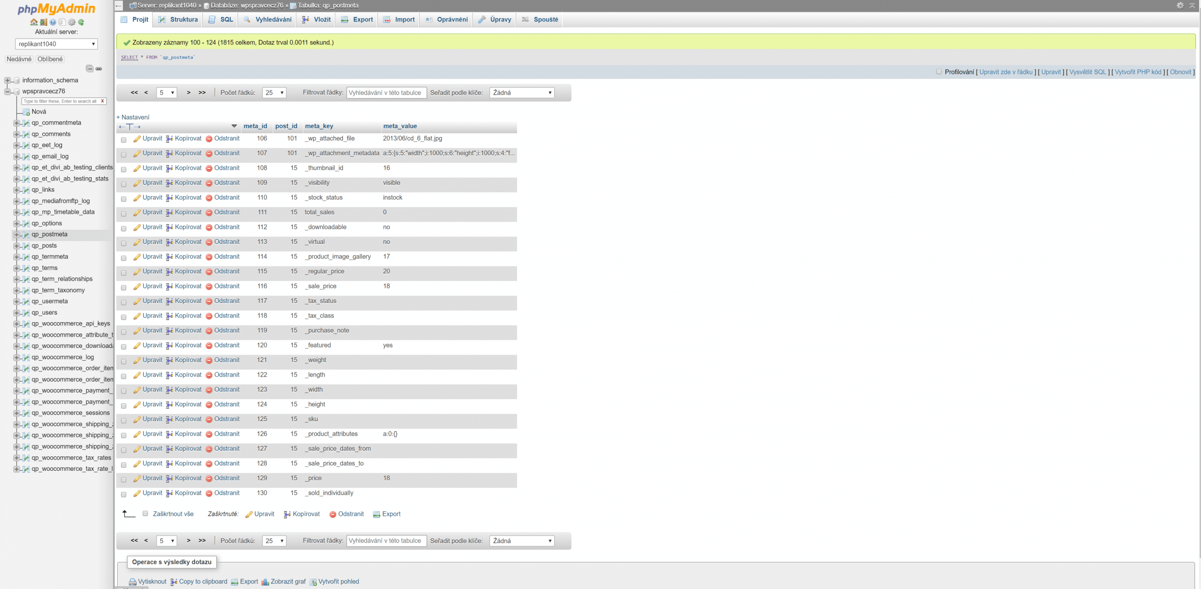Open the top Seřadit podle klíče dropdown

[522, 93]
